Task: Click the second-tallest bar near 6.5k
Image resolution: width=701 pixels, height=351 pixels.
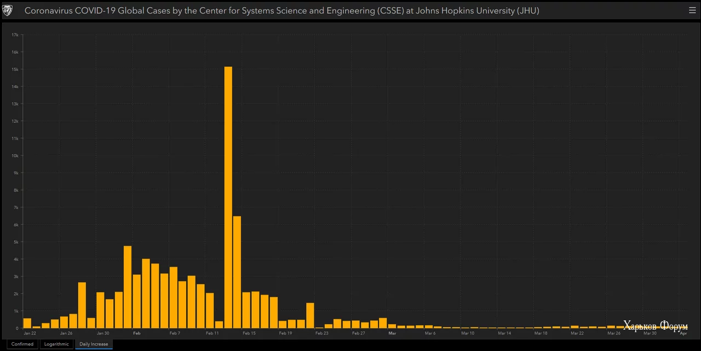Action: [237, 272]
